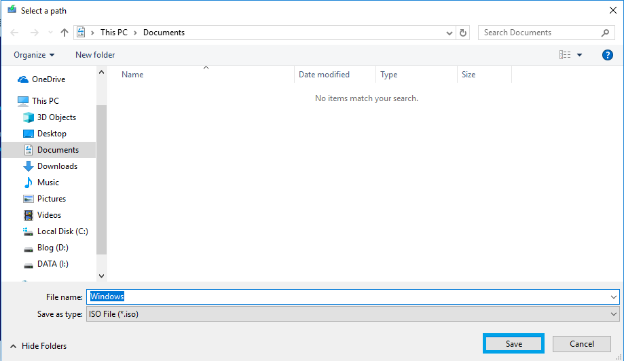Collapse with Hide Folders
This screenshot has height=361, width=624.
pos(38,346)
